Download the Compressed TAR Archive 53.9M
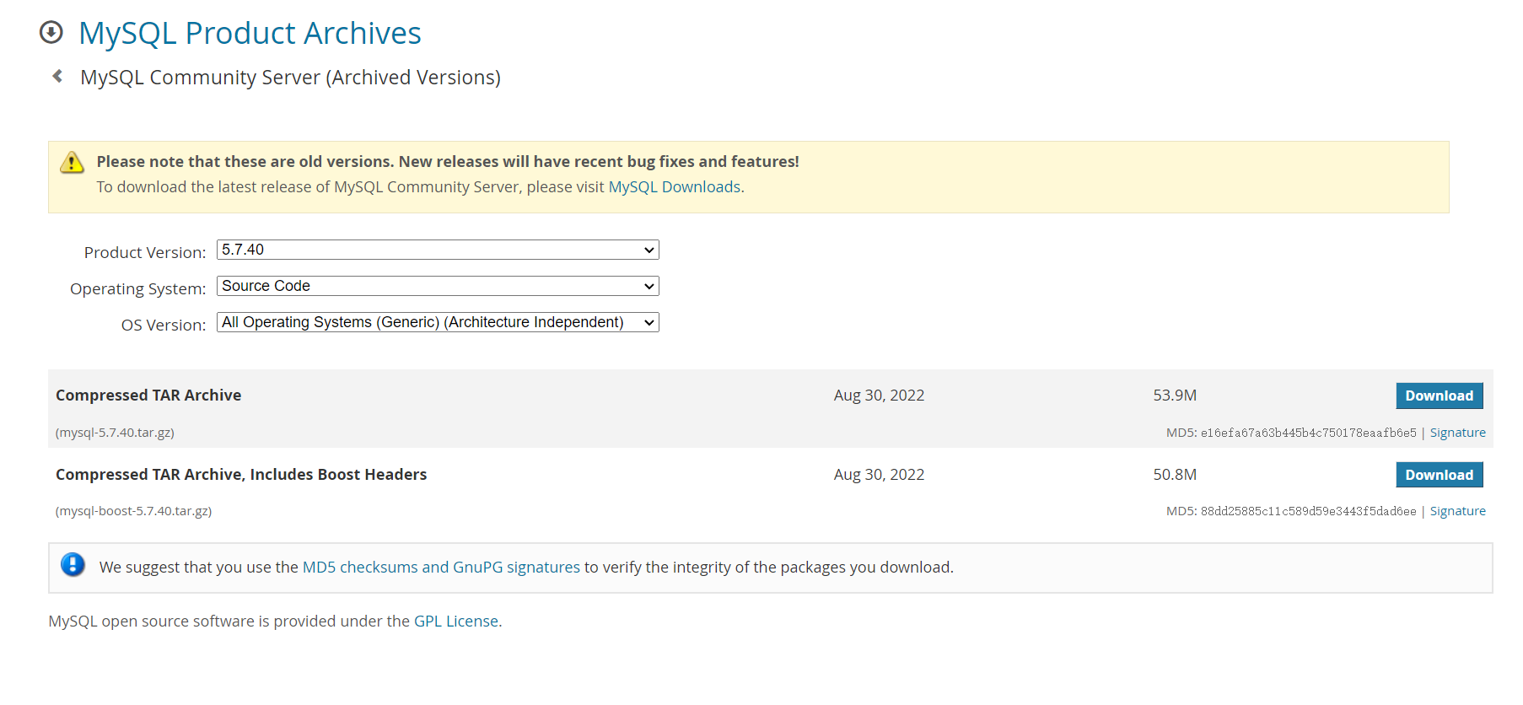Image resolution: width=1523 pixels, height=705 pixels. pyautogui.click(x=1439, y=396)
